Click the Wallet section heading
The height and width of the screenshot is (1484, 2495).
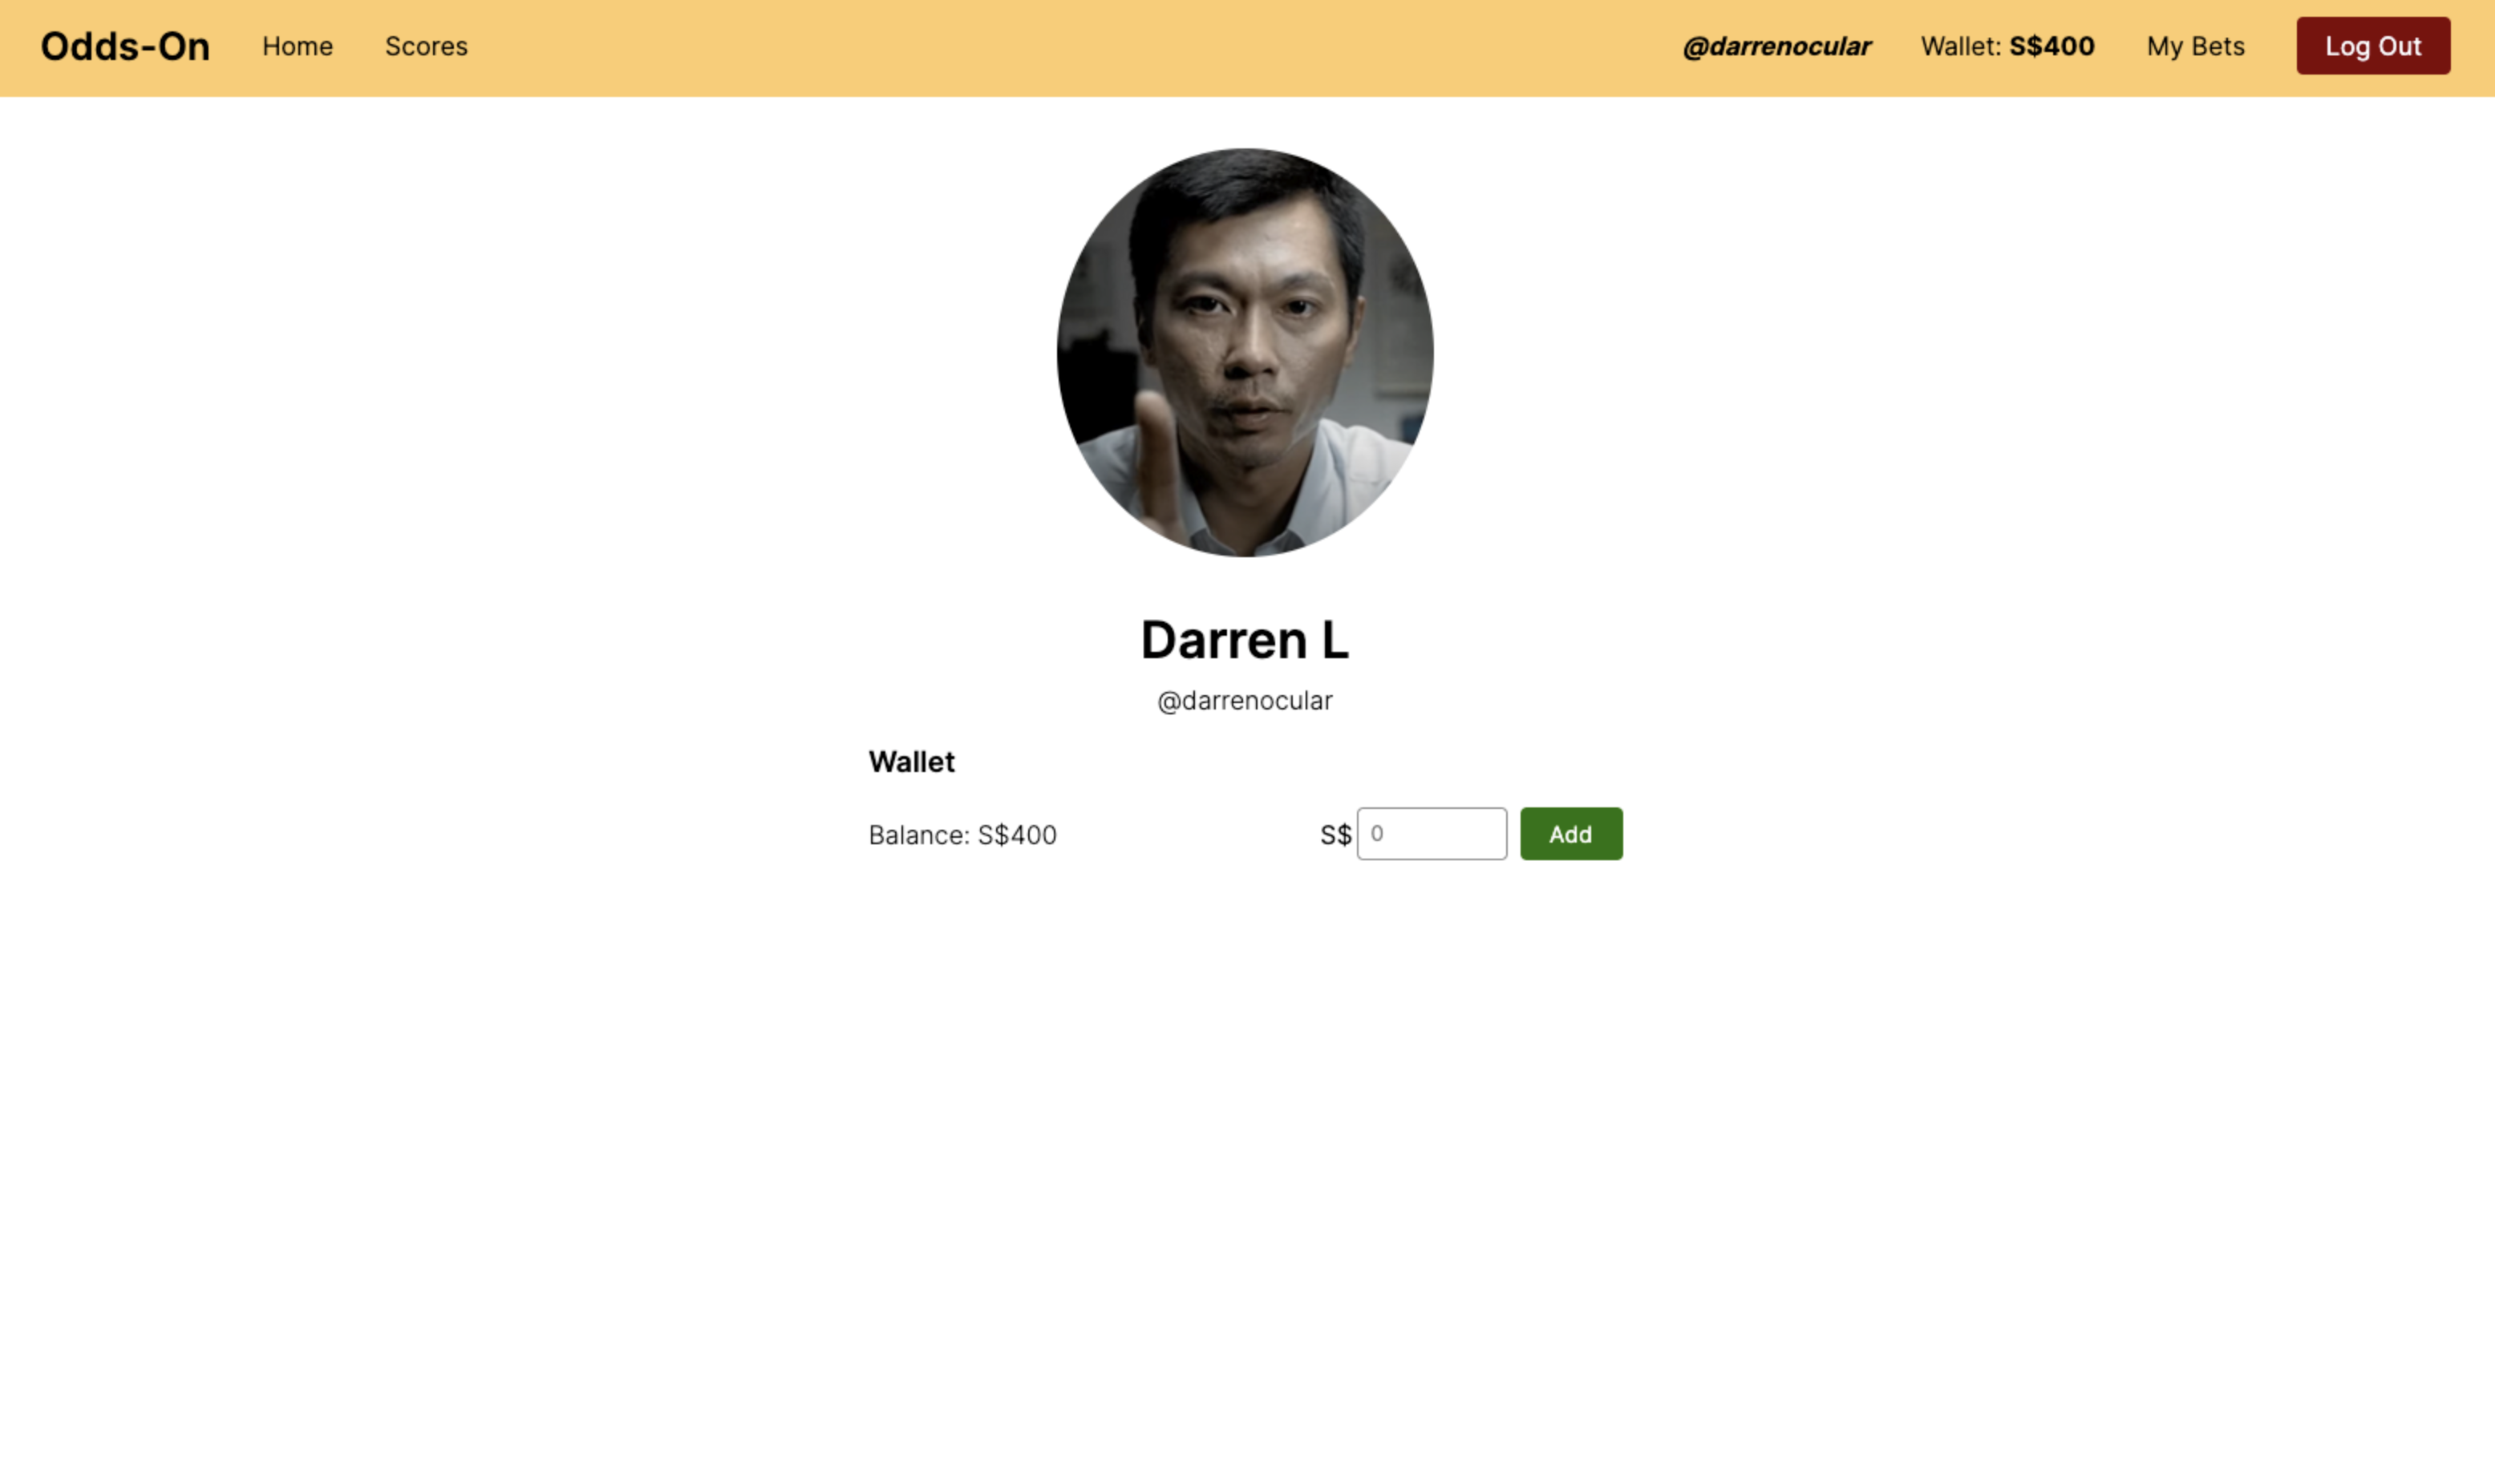click(x=911, y=762)
